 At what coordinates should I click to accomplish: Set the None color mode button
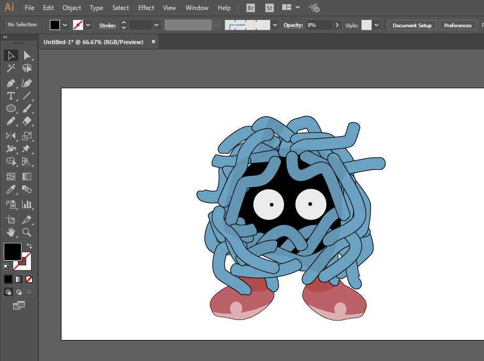tap(29, 279)
